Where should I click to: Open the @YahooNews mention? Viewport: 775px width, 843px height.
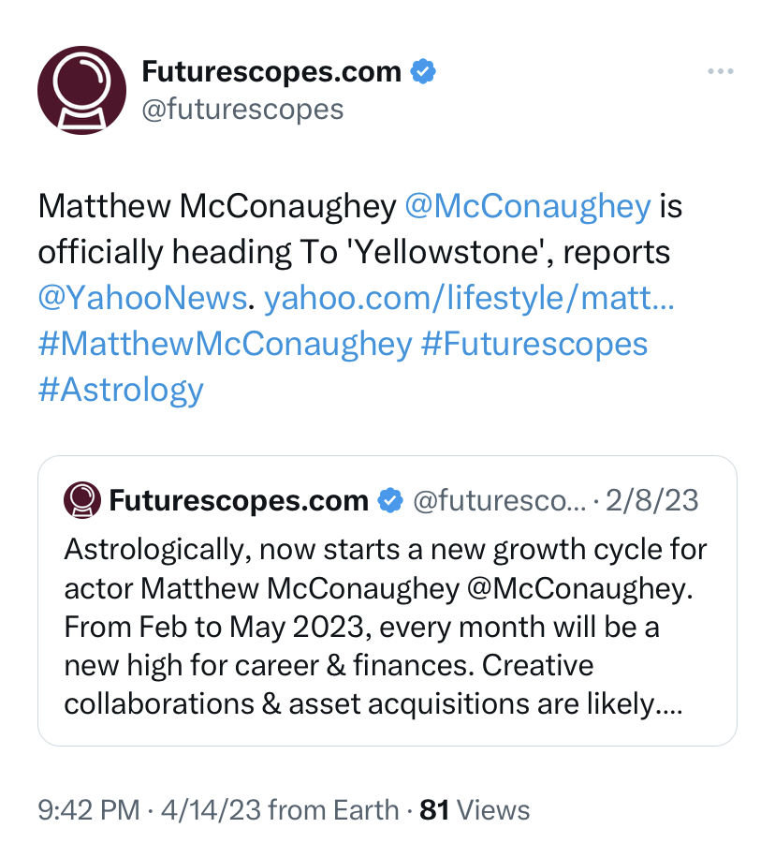coord(142,298)
